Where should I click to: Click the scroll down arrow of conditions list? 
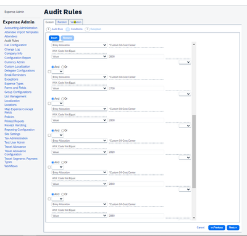pyautogui.click(x=194, y=218)
